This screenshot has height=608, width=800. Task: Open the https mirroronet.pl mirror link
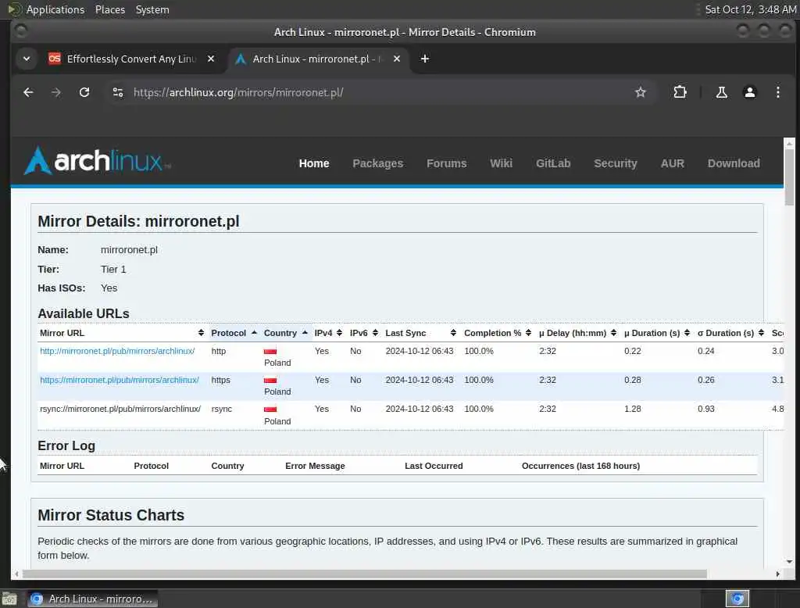tap(120, 381)
